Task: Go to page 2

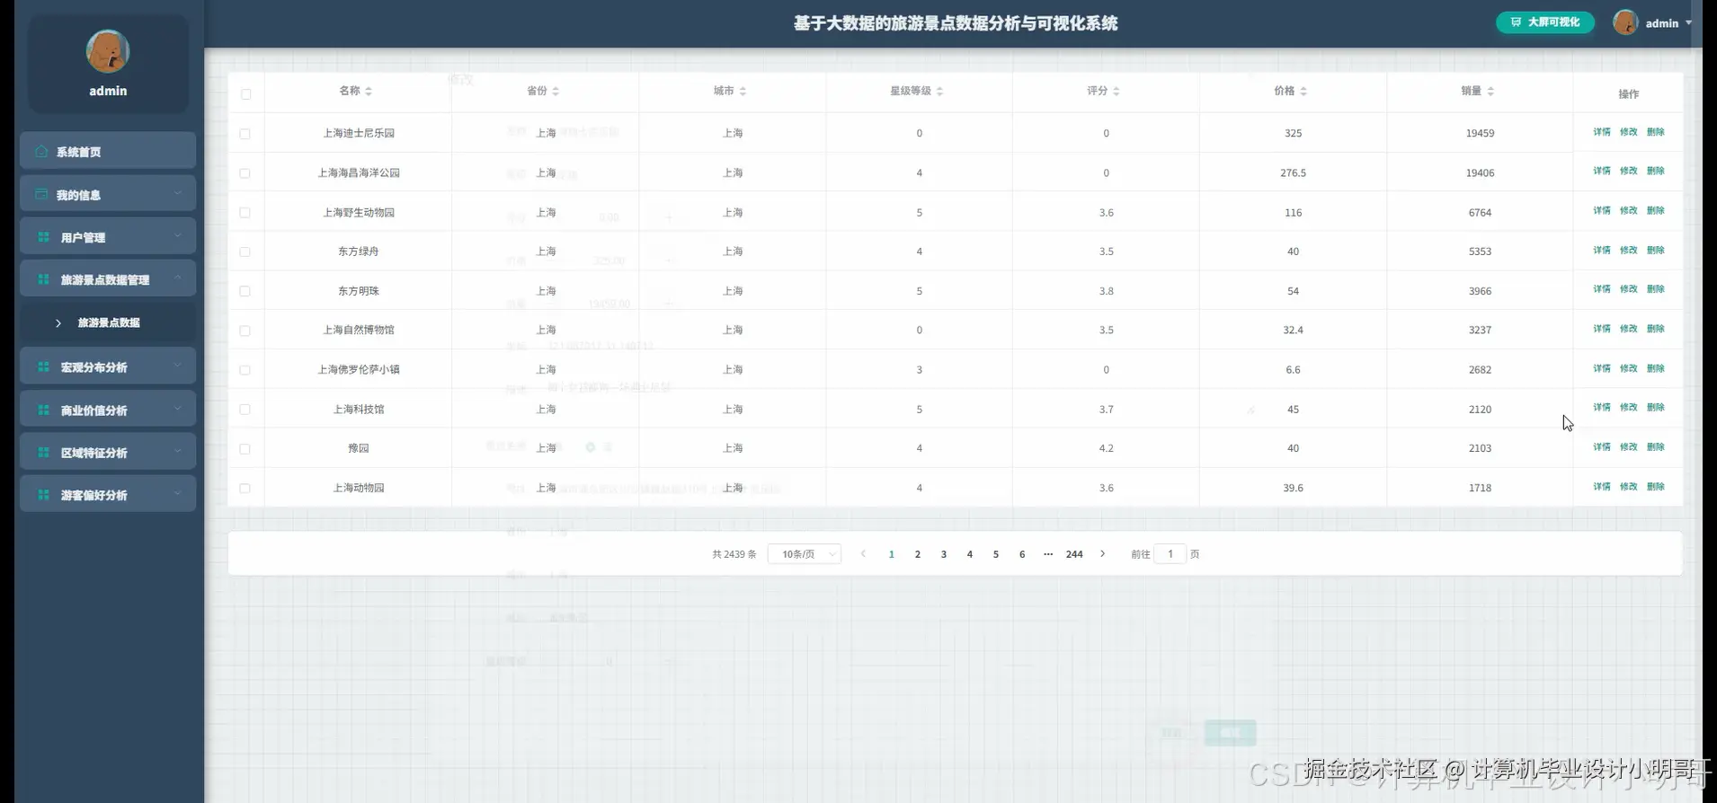Action: click(x=918, y=554)
